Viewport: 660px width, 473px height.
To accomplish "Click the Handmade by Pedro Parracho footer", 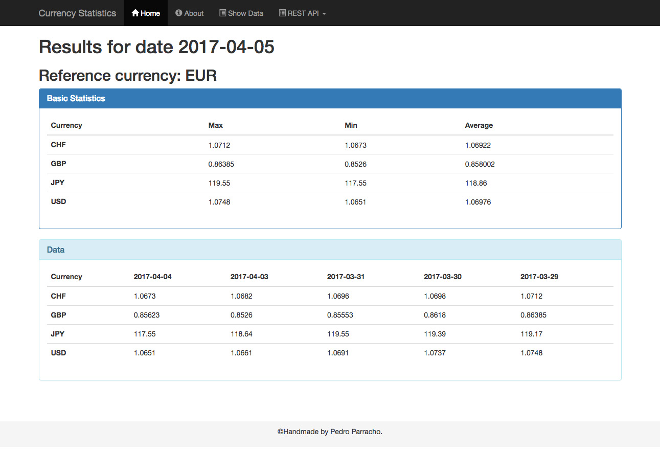I will pos(330,432).
